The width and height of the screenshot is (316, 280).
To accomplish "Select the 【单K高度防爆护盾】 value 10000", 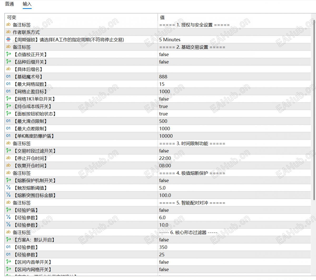I will (166, 136).
